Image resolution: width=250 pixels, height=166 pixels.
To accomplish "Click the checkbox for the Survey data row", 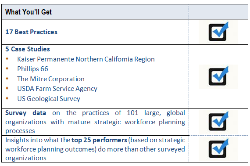I will coord(218,122).
